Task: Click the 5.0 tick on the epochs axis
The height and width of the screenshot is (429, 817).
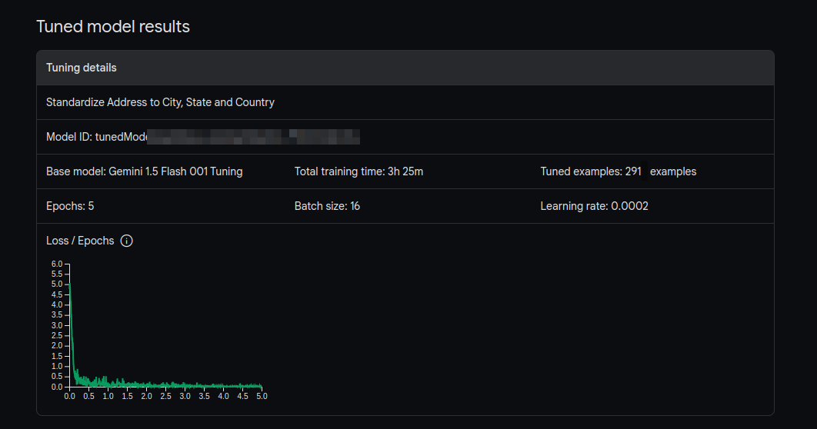Action: [262, 396]
